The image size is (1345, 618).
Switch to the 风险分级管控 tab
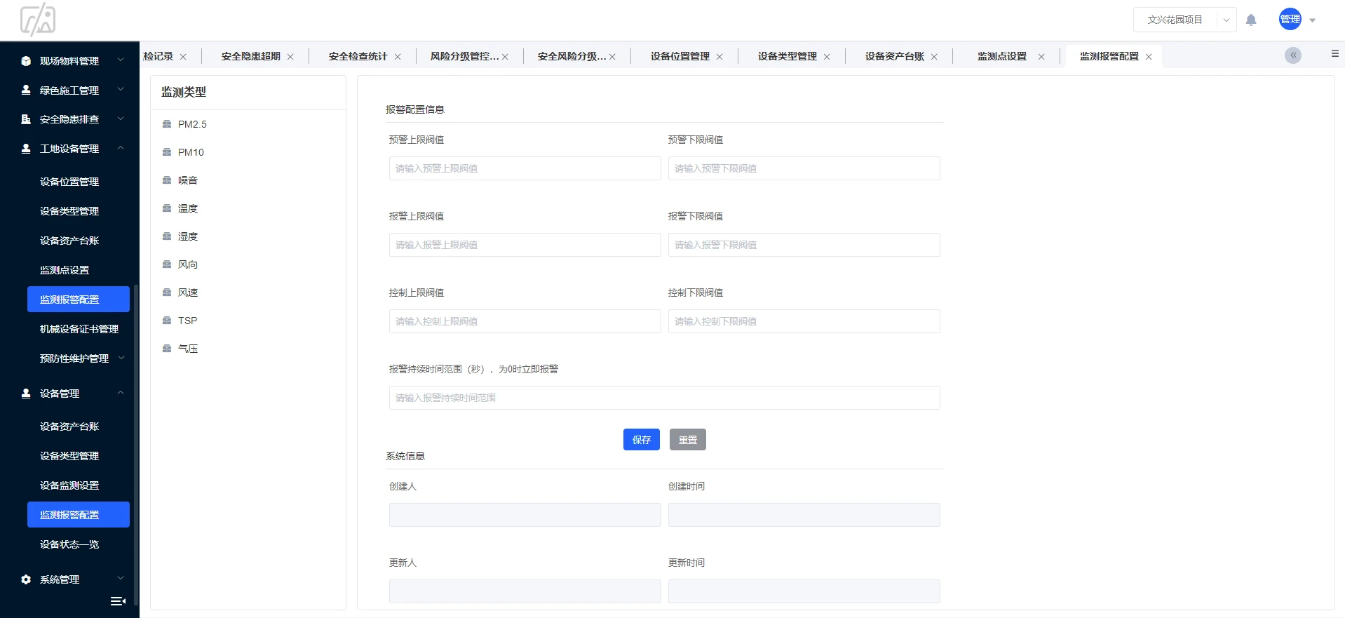(464, 56)
